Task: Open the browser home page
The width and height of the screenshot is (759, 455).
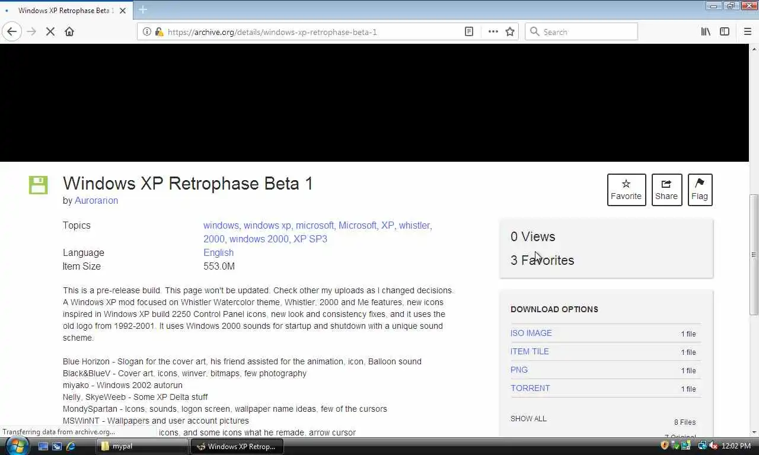Action: (69, 31)
